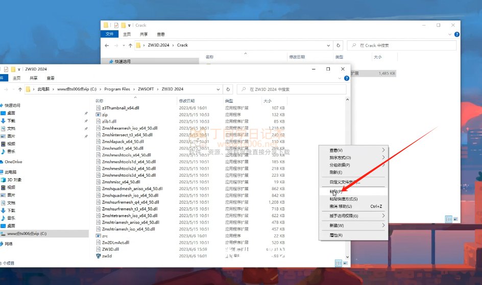Click the zw3d application file icon

pyautogui.click(x=99, y=256)
